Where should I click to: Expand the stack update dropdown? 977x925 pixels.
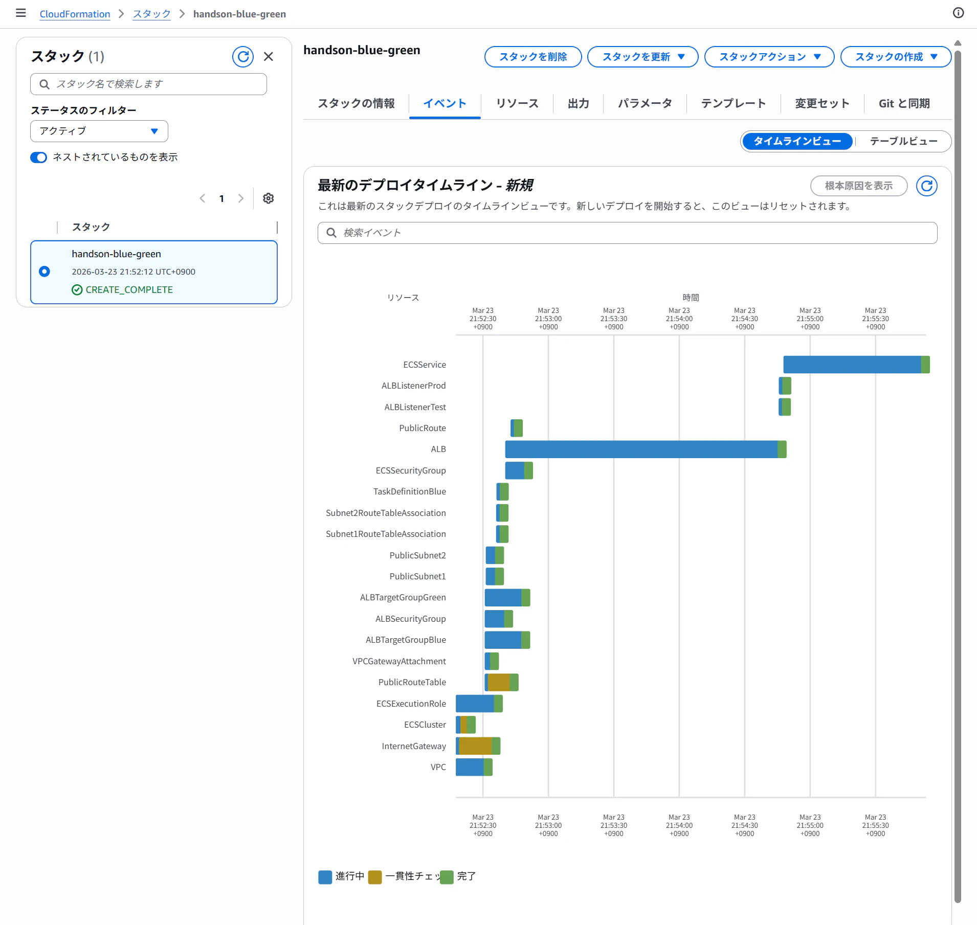643,57
